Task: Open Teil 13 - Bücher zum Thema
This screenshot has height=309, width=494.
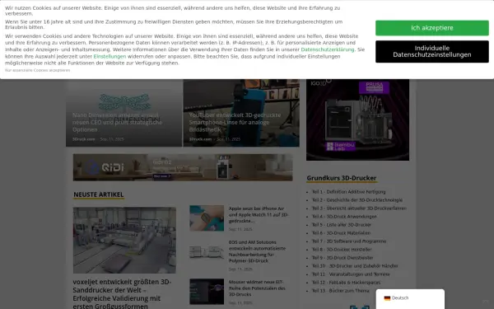Action: coord(341,290)
